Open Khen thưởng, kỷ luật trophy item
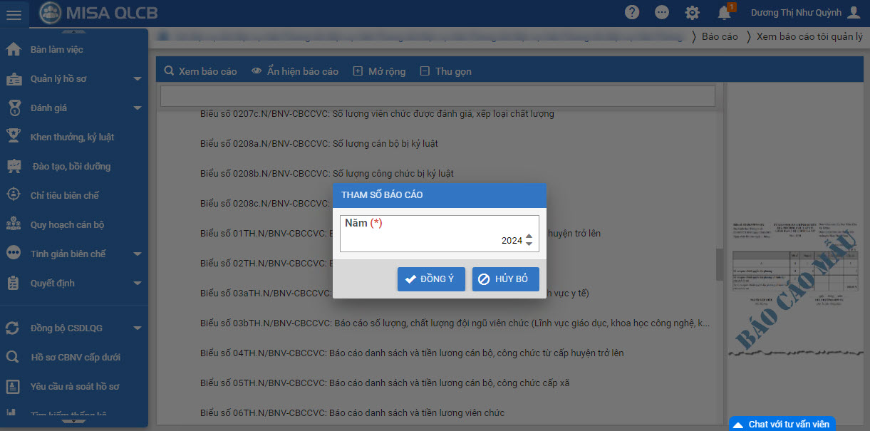Viewport: 870px width, 431px height. point(71,137)
